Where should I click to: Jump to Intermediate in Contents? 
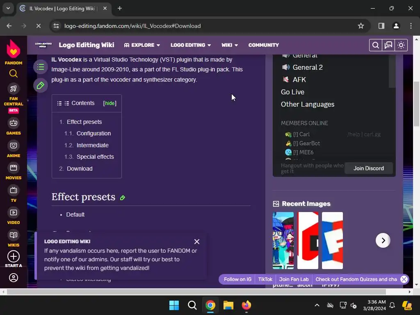(93, 145)
